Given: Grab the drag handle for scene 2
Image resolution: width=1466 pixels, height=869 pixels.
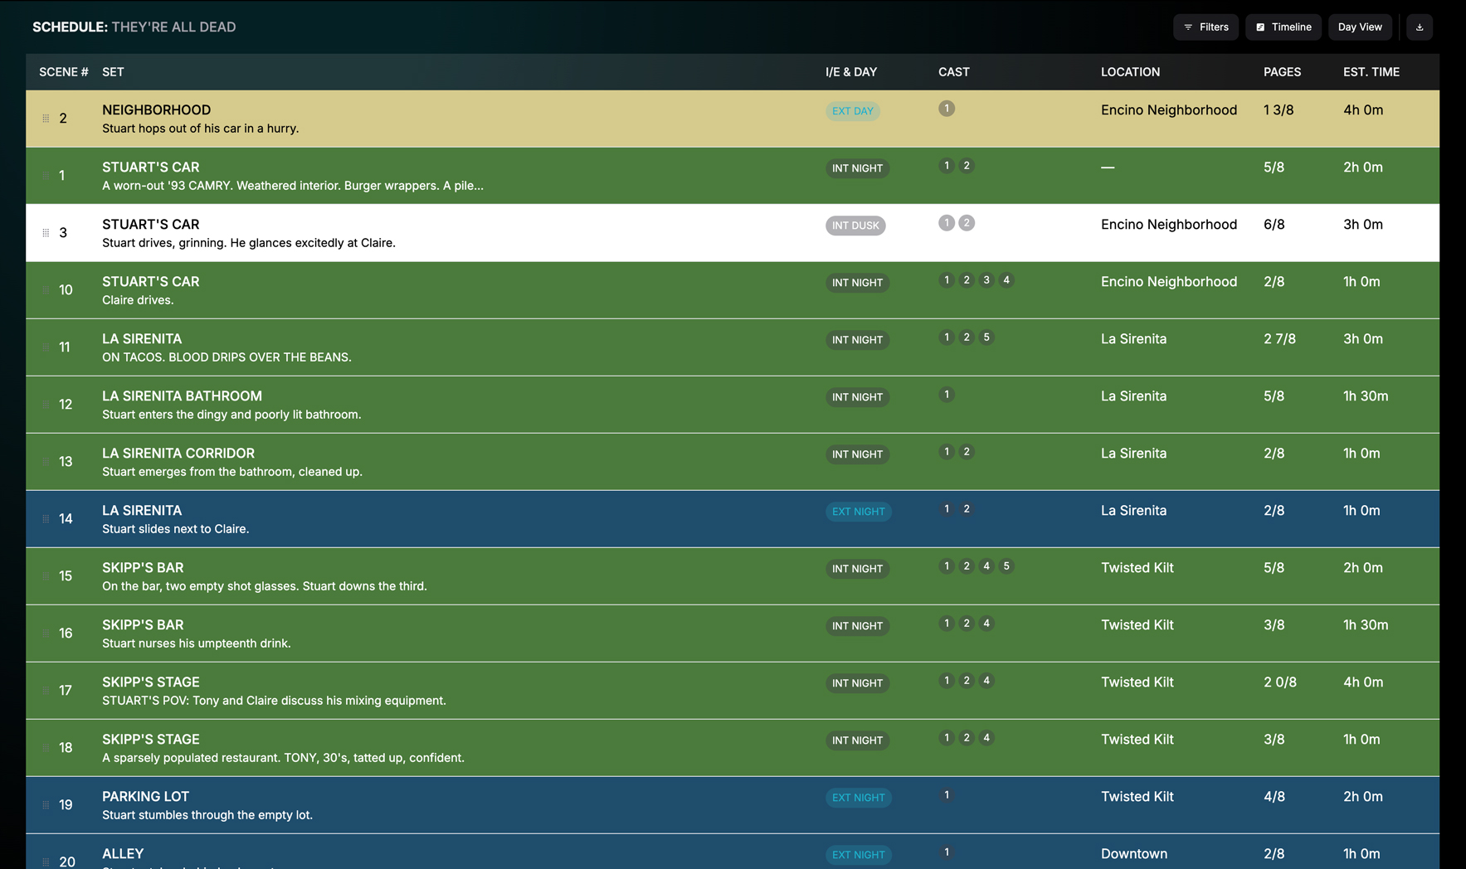Looking at the screenshot, I should 46,119.
